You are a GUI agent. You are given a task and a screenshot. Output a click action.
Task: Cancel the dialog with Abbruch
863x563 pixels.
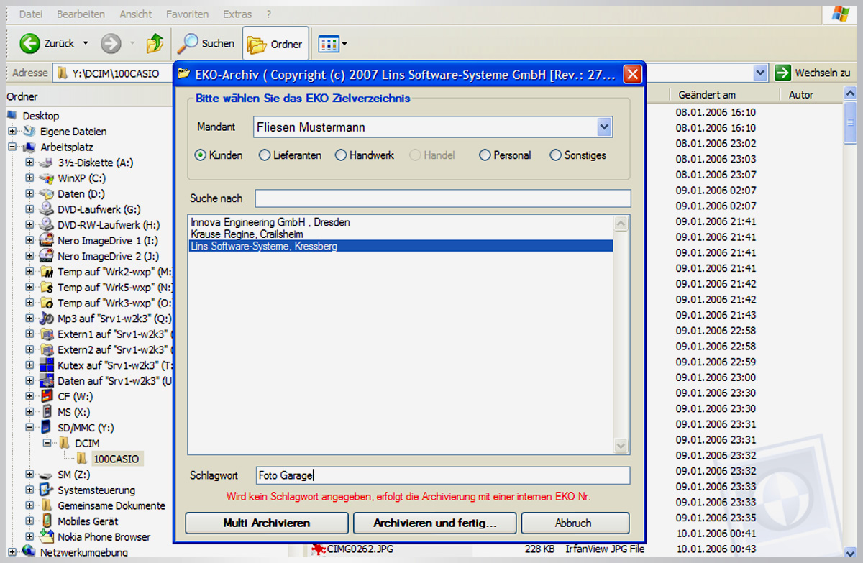pos(575,523)
